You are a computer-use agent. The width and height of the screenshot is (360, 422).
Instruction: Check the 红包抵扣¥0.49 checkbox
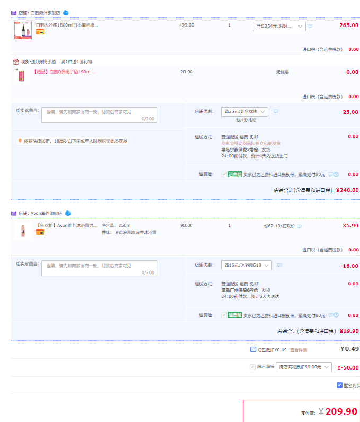click(253, 349)
